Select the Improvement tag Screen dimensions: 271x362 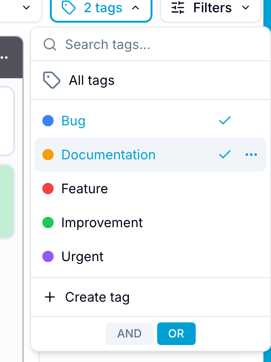click(x=151, y=222)
